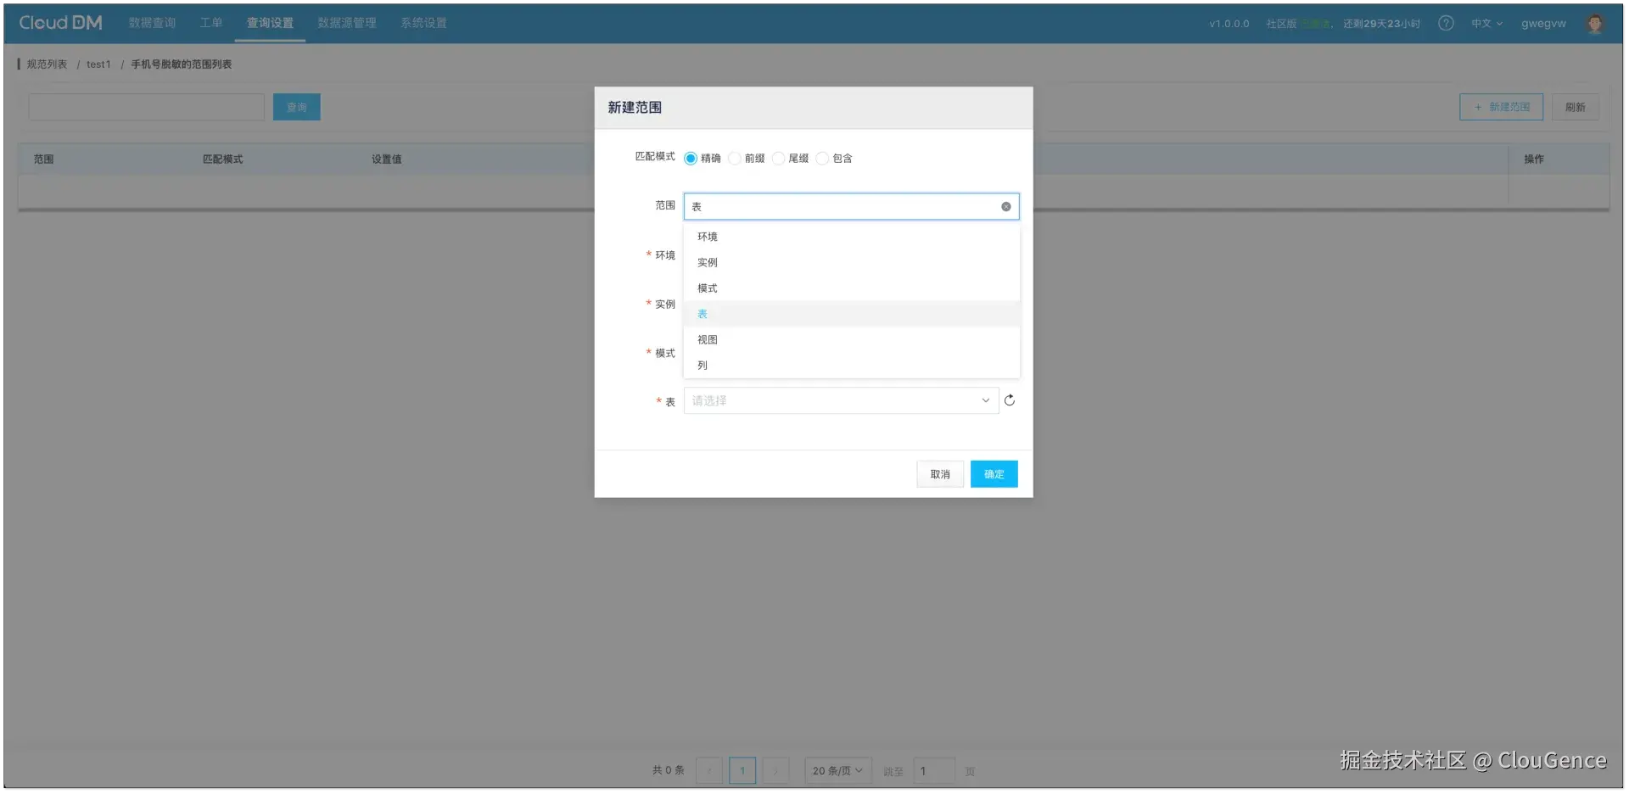Viewport: 1629px width, 794px height.
Task: Refresh the 表 list with reload icon
Action: (x=1010, y=400)
